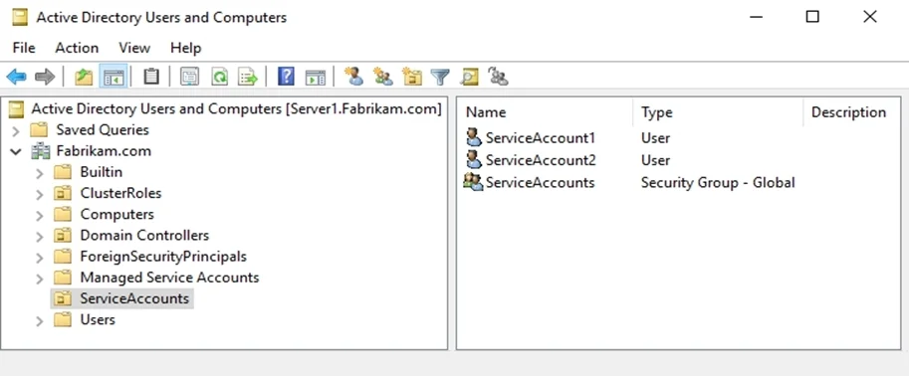909x376 pixels.
Task: Open the Action menu
Action: pos(77,48)
